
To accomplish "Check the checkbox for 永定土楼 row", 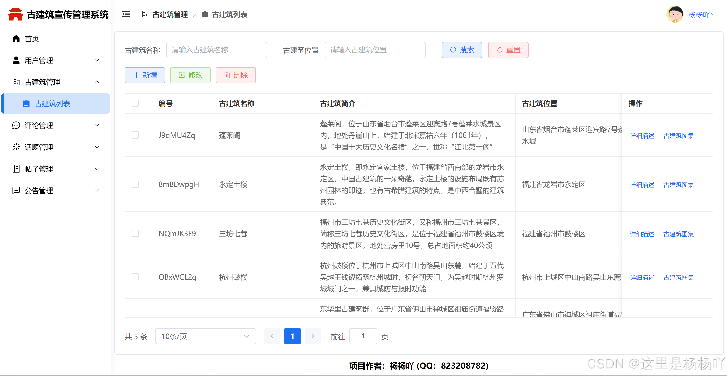I will pos(136,184).
